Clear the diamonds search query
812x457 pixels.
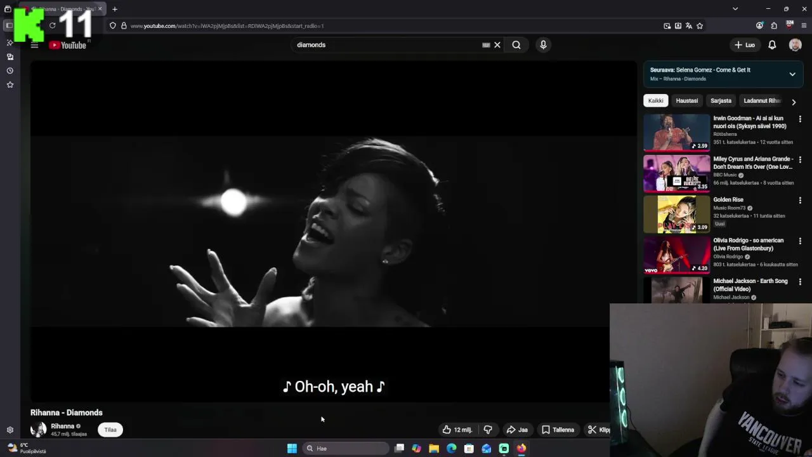[x=497, y=45]
